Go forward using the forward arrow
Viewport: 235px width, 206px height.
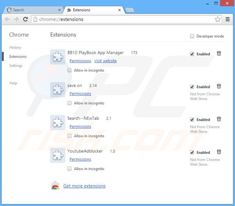point(16,19)
